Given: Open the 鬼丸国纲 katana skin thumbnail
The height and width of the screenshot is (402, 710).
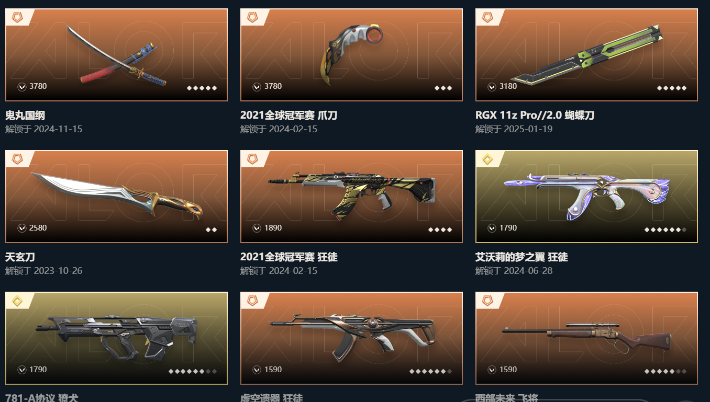Looking at the screenshot, I should pos(116,55).
